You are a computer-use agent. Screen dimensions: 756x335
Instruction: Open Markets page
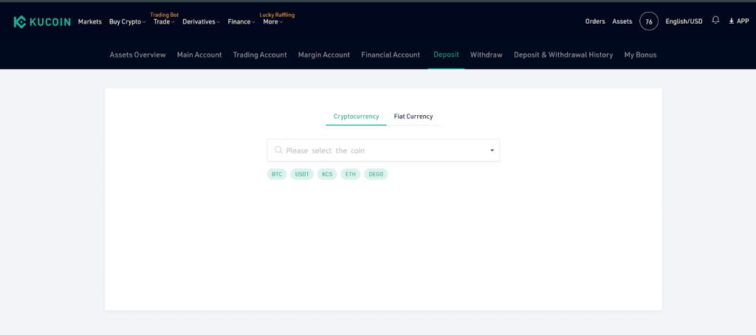click(89, 21)
